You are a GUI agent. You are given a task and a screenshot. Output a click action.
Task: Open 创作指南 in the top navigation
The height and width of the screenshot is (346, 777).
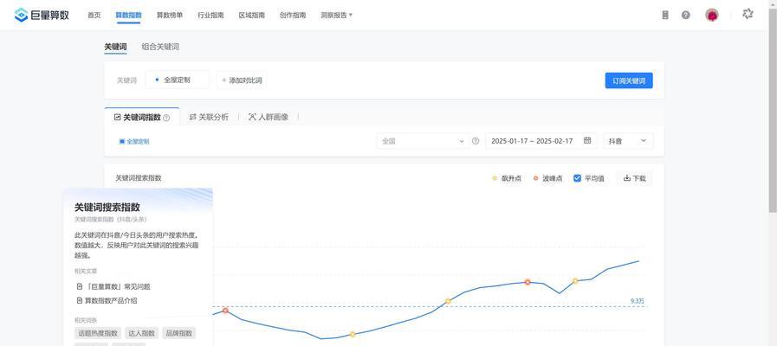(x=293, y=16)
